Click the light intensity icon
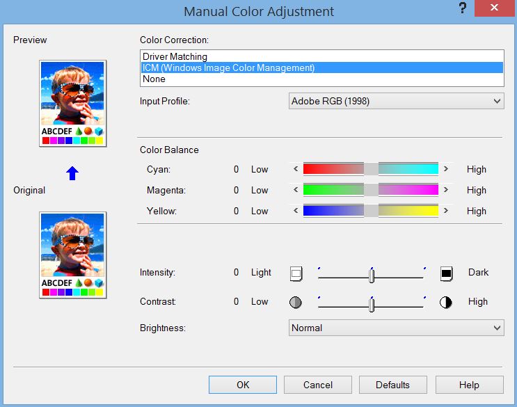The height and width of the screenshot is (407, 517). click(x=296, y=273)
